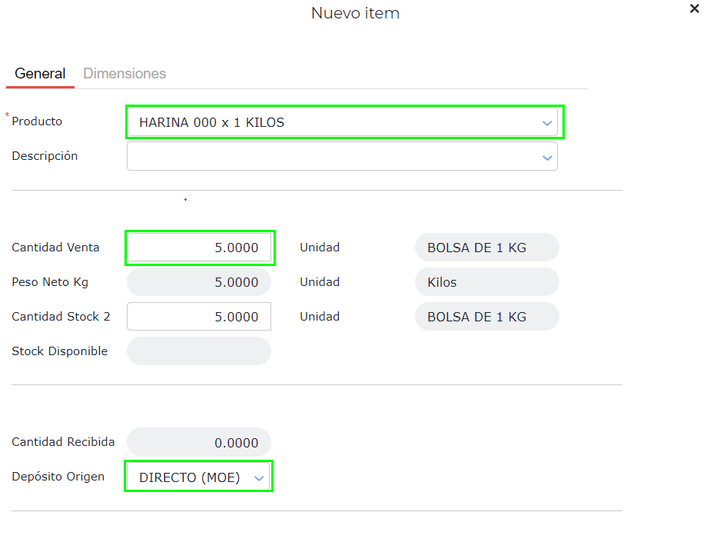Image resolution: width=710 pixels, height=542 pixels.
Task: Click the Cantidad Venta unit BOLSA DE 1 KG
Action: pyautogui.click(x=486, y=248)
